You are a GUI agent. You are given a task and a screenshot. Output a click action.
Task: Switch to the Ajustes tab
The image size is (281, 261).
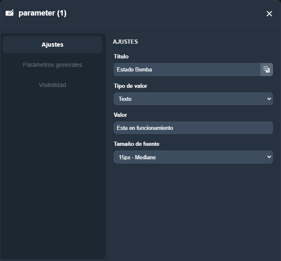(52, 45)
